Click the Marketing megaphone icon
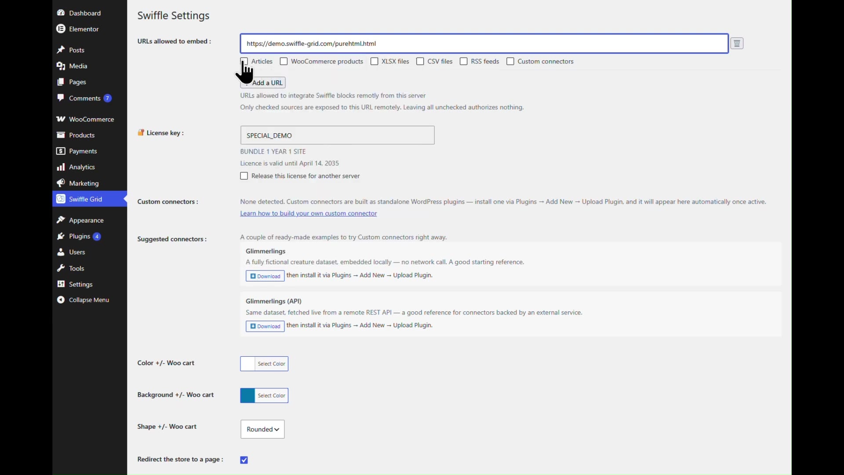The height and width of the screenshot is (475, 844). [61, 183]
